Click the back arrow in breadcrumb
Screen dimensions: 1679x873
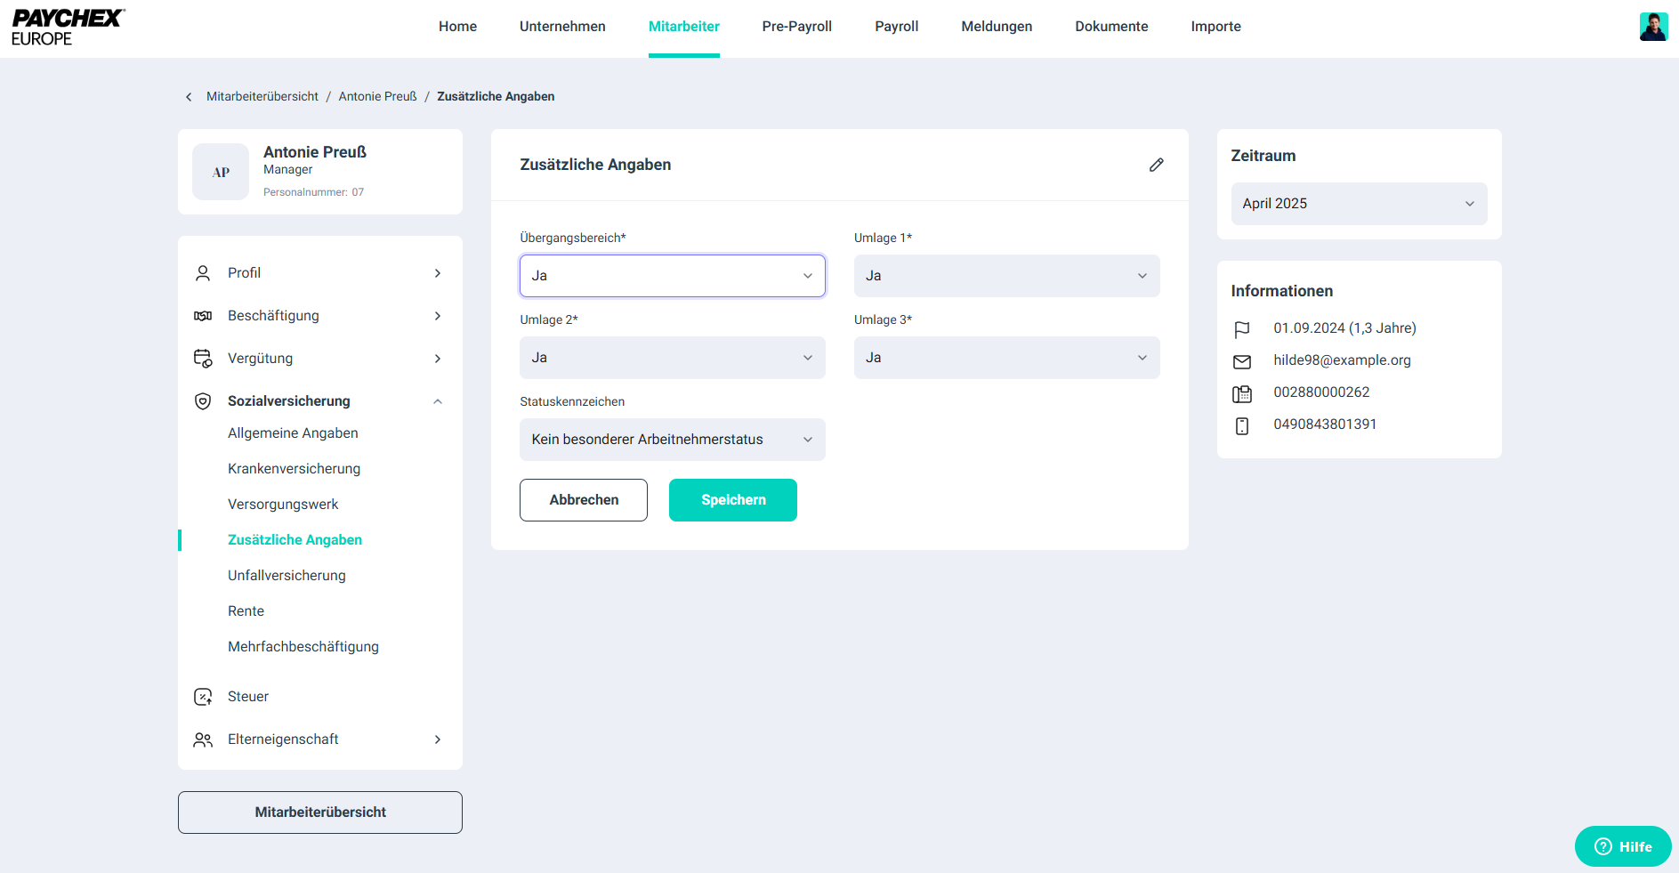pyautogui.click(x=189, y=97)
